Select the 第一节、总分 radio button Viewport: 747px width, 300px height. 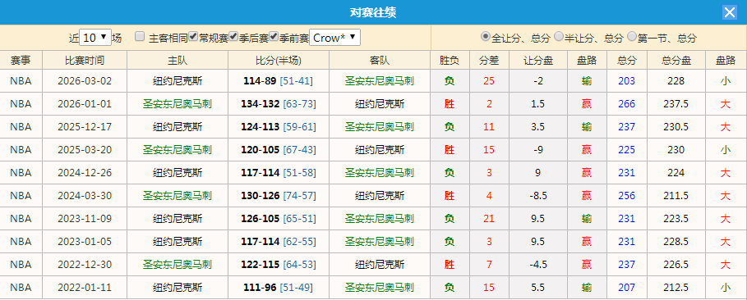tap(632, 37)
